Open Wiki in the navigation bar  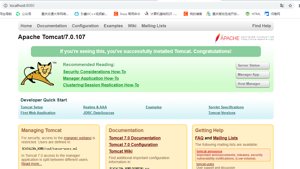tap(132, 26)
